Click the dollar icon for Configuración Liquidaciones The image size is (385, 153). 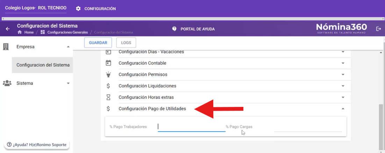click(108, 86)
